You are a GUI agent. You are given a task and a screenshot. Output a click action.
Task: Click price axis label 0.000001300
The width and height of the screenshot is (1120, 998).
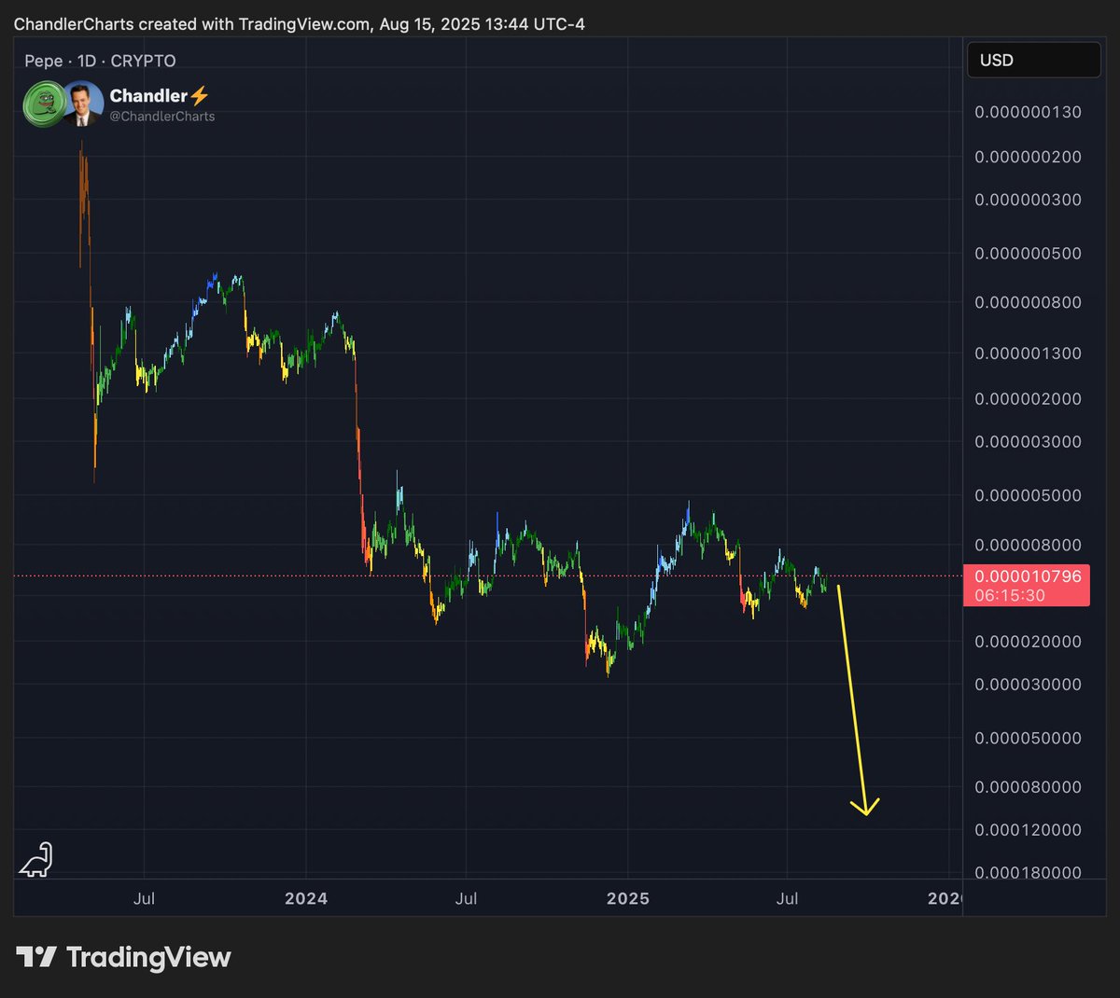(1028, 353)
